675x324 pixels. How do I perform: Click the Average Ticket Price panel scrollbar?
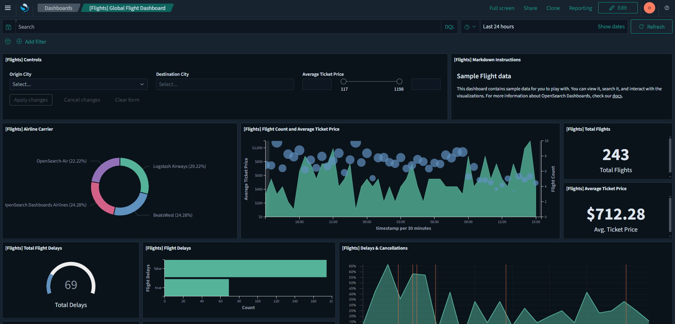(670, 215)
